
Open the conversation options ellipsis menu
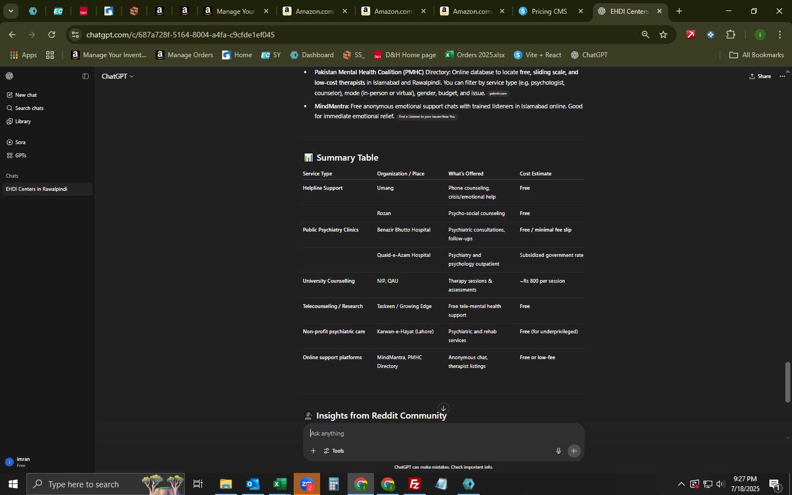(783, 76)
